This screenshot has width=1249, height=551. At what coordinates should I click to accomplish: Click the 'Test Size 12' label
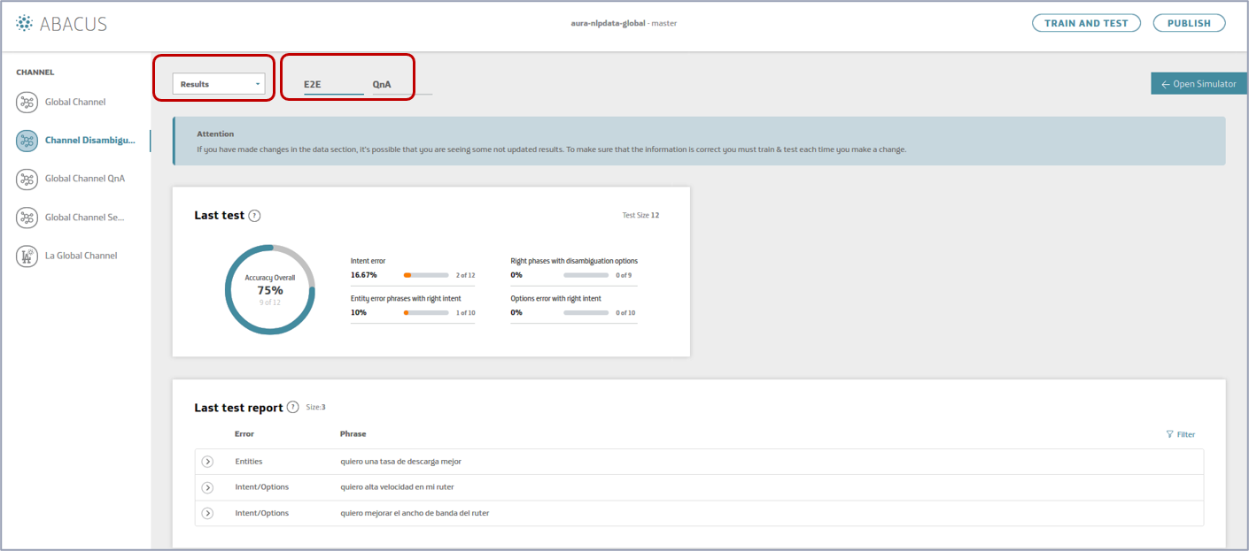pos(641,215)
